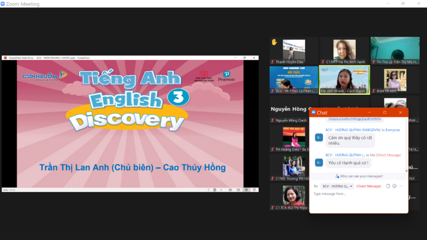The height and width of the screenshot is (240, 427).
Task: Open the see-all-slides icon between arrows
Action: pyautogui.click(x=215, y=190)
